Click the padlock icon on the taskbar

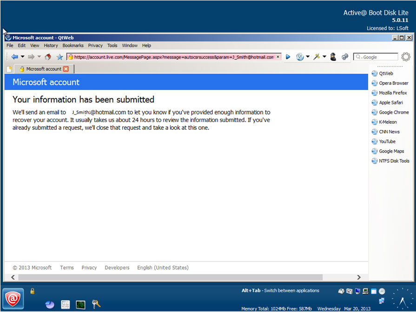[33, 291]
